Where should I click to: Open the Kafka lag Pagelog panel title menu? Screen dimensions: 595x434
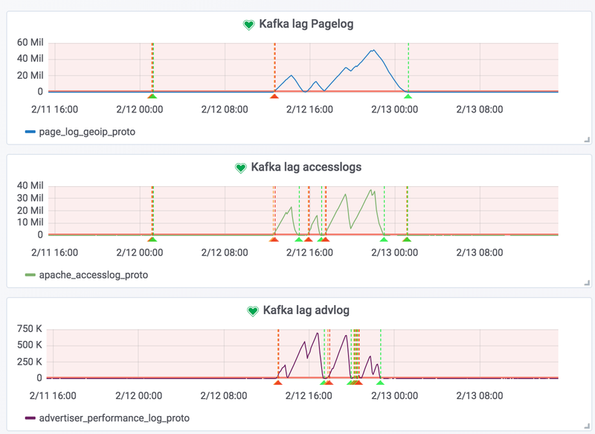pos(306,24)
